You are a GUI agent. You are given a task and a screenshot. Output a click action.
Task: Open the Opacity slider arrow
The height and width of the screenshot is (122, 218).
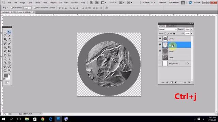click(191, 29)
